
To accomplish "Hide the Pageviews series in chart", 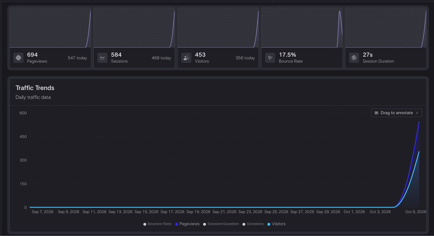I will pos(187,224).
